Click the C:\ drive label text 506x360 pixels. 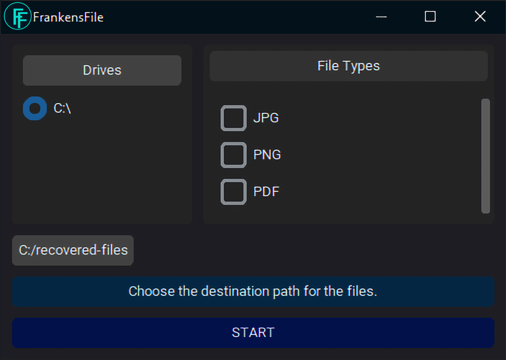point(63,108)
